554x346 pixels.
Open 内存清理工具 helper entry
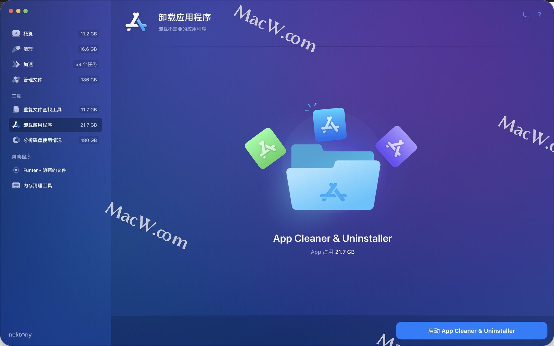coord(55,186)
